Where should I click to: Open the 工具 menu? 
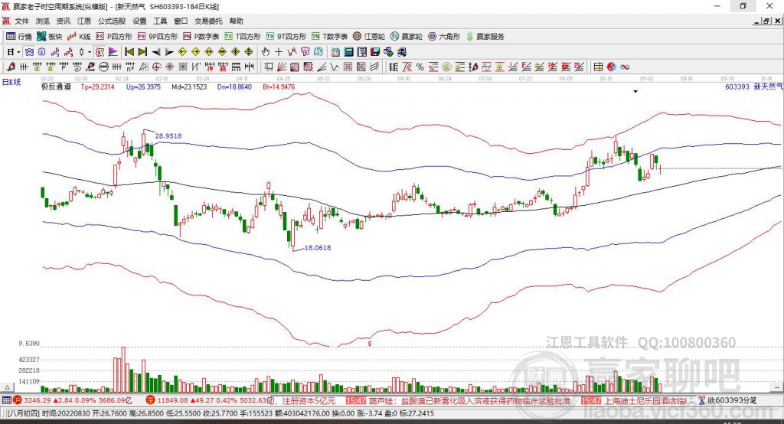point(160,21)
